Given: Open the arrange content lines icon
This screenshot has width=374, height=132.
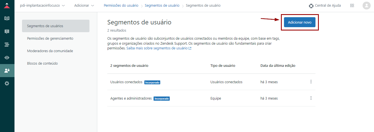Looking at the screenshot, I should pyautogui.click(x=7, y=44).
